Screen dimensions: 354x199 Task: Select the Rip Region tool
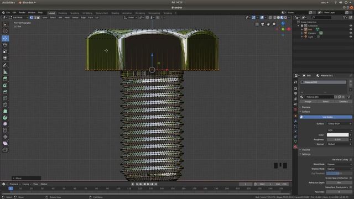[5, 150]
